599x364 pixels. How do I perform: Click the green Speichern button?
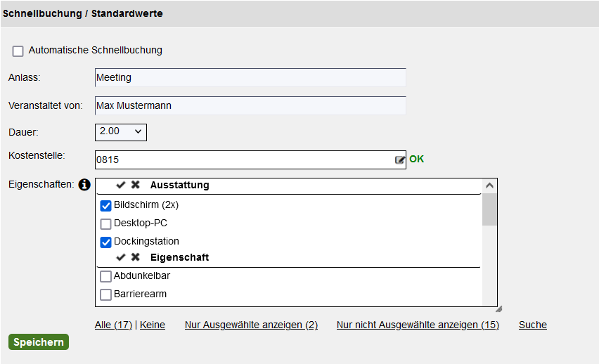tap(39, 342)
